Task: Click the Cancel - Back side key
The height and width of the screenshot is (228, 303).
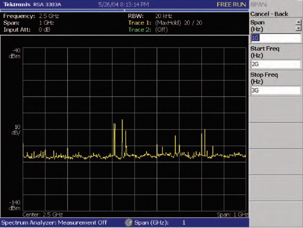Action: (269, 14)
